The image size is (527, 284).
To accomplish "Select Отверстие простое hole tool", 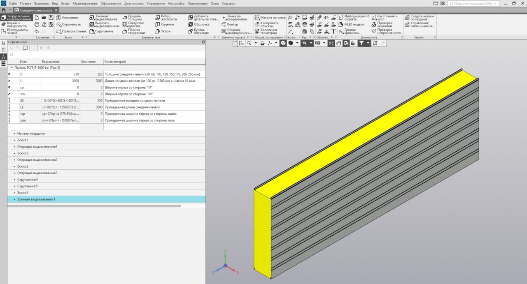I will pyautogui.click(x=133, y=24).
